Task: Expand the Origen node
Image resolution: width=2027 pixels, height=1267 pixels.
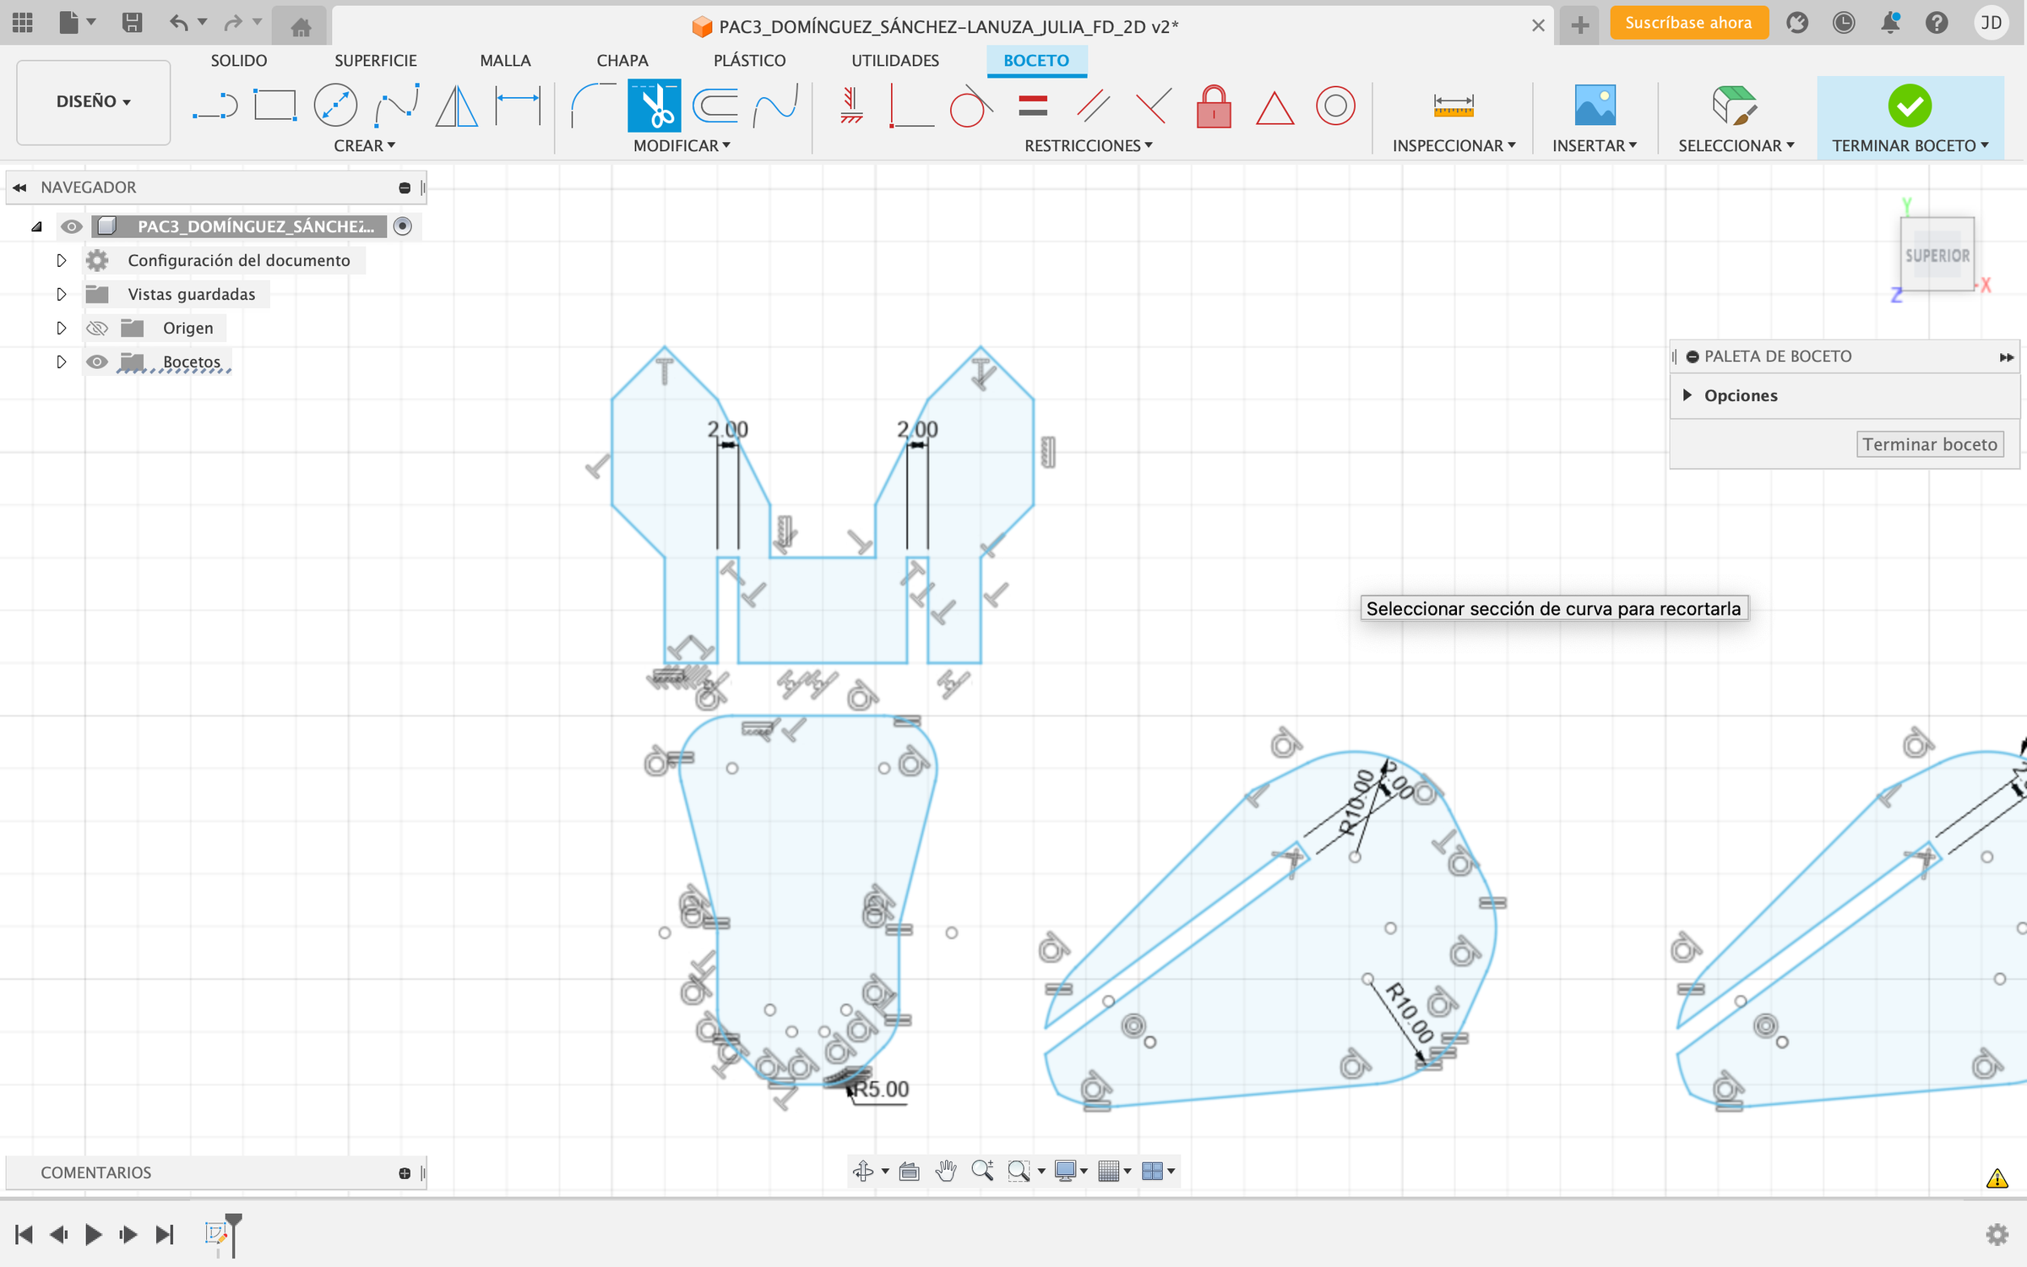Action: 61,328
